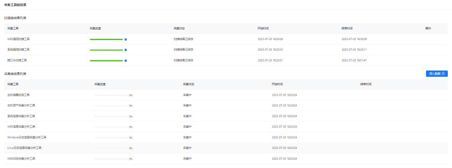Select the 主机资产采集分析工具 row name

click(21, 105)
